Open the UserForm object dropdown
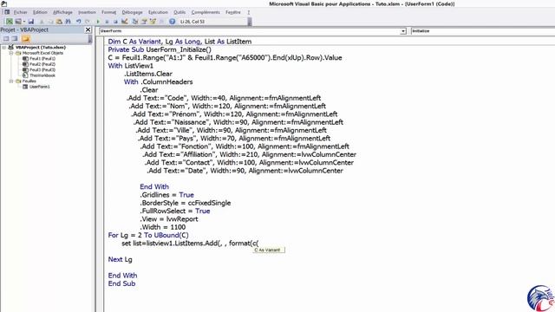The width and height of the screenshot is (555, 312). (402, 31)
